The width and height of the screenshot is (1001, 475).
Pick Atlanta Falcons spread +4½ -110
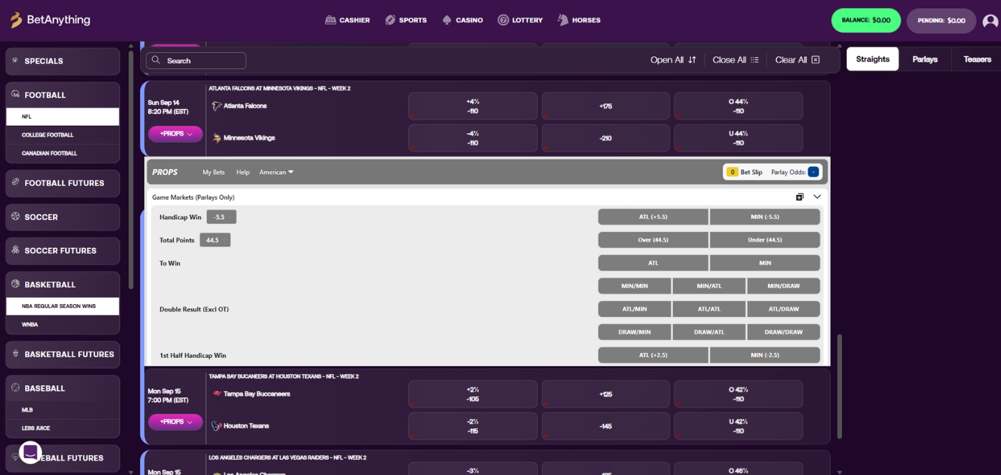[473, 106]
